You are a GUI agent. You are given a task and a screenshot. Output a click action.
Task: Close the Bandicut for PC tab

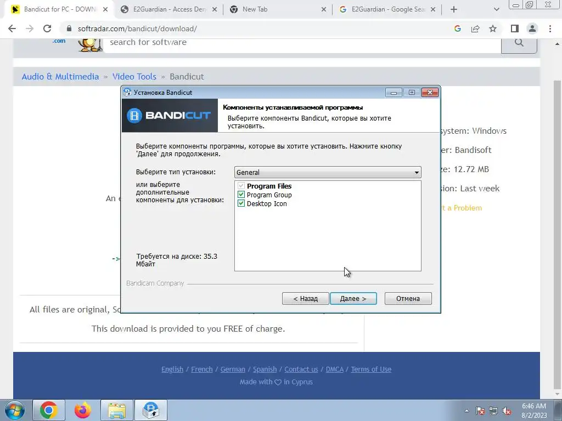pos(105,9)
